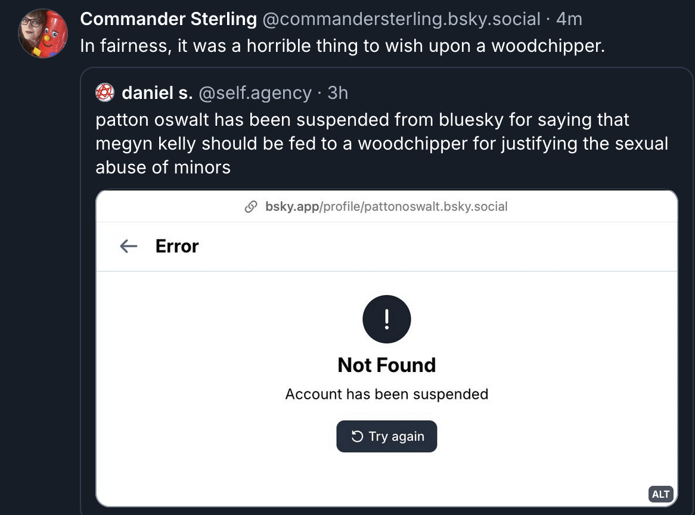Click the Not Found heading
Viewport: 695px width, 515px height.
click(386, 365)
